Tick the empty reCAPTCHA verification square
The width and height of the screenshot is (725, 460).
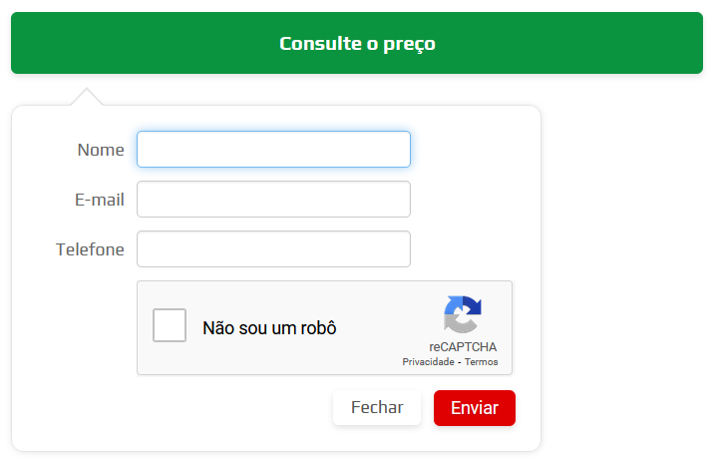click(170, 325)
